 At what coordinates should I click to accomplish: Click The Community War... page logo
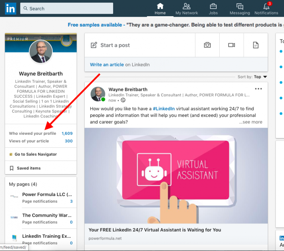pyautogui.click(x=14, y=217)
